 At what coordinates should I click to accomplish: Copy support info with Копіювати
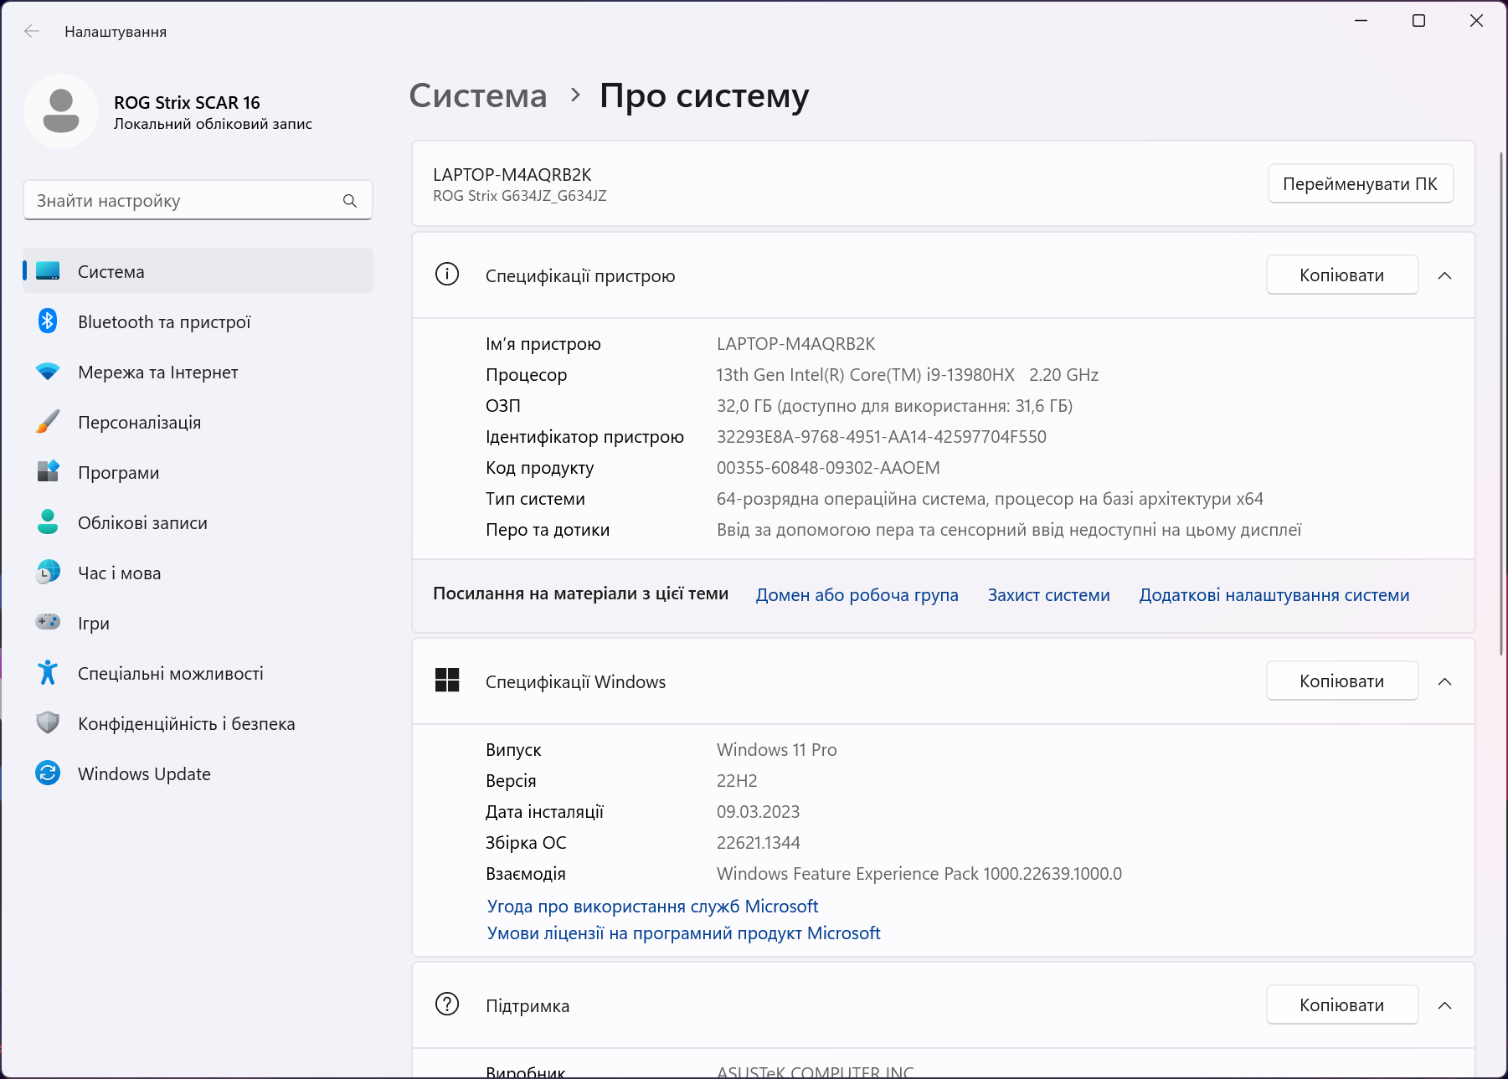pos(1341,1005)
